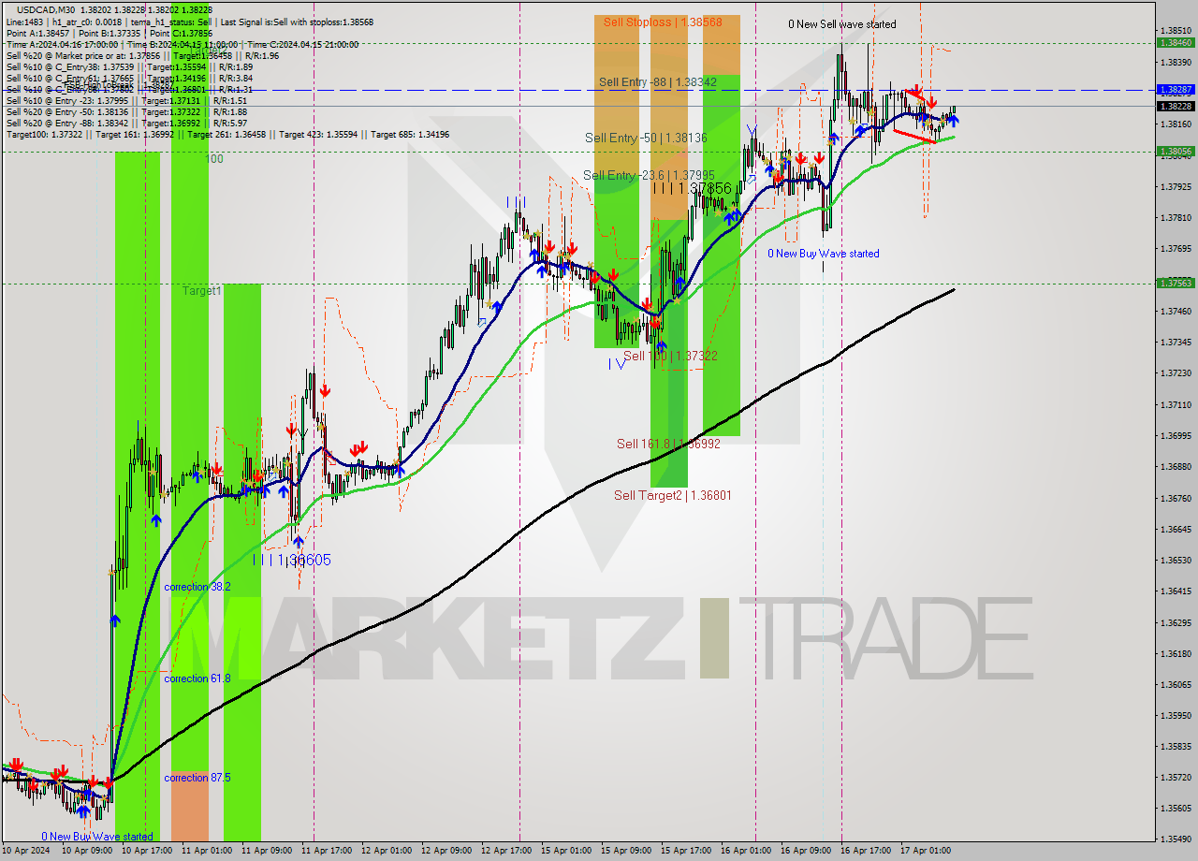Click the '15 Apr 09:00' time axis label

(x=627, y=851)
